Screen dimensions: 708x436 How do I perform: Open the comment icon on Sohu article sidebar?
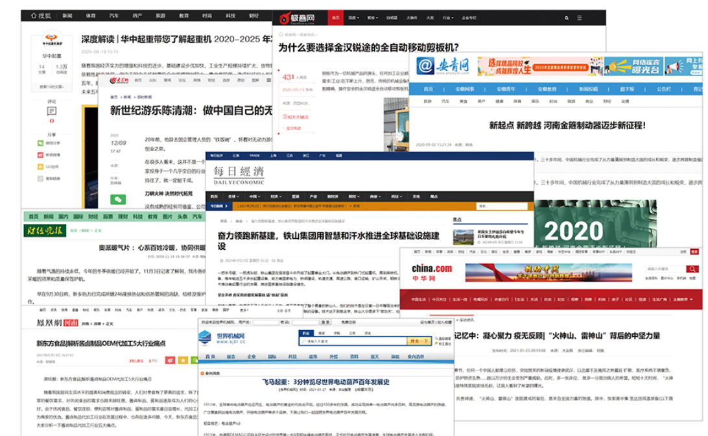(51, 111)
